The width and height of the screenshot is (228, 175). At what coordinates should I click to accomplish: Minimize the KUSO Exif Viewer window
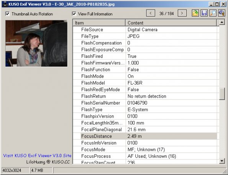click(x=212, y=4)
